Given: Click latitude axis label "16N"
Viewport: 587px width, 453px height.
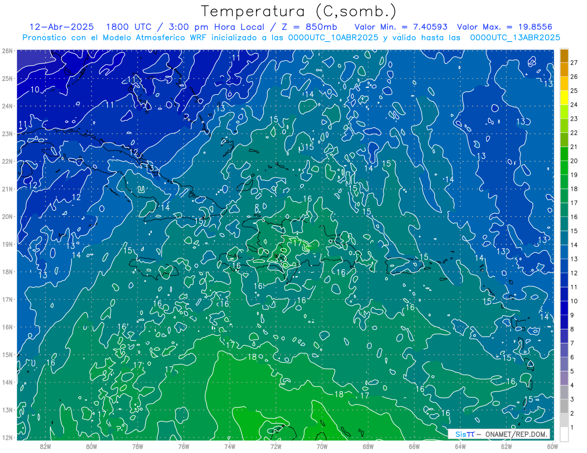Looking at the screenshot, I should pos(7,327).
